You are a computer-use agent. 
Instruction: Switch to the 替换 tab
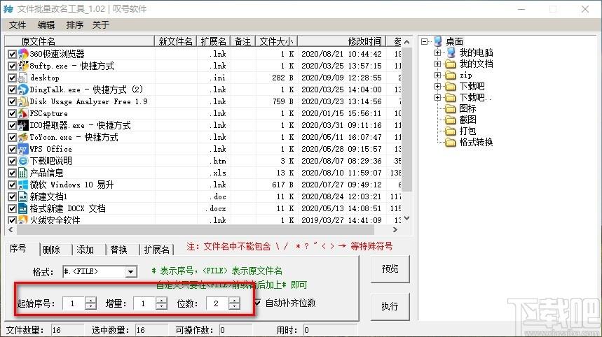[118, 250]
